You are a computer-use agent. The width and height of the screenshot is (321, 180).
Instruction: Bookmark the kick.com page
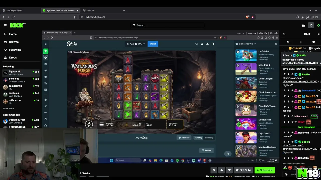(75, 17)
